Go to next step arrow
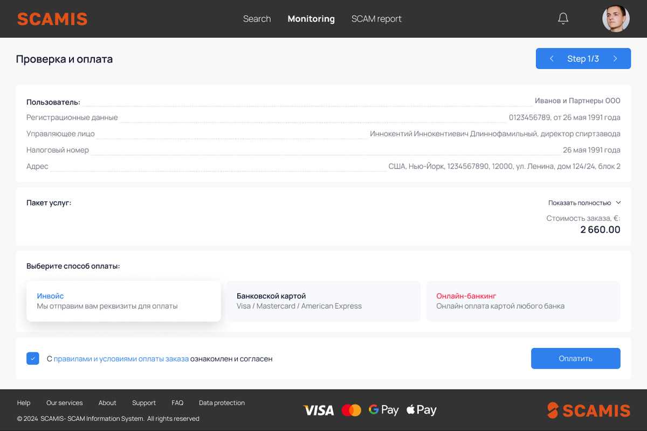 coord(615,59)
